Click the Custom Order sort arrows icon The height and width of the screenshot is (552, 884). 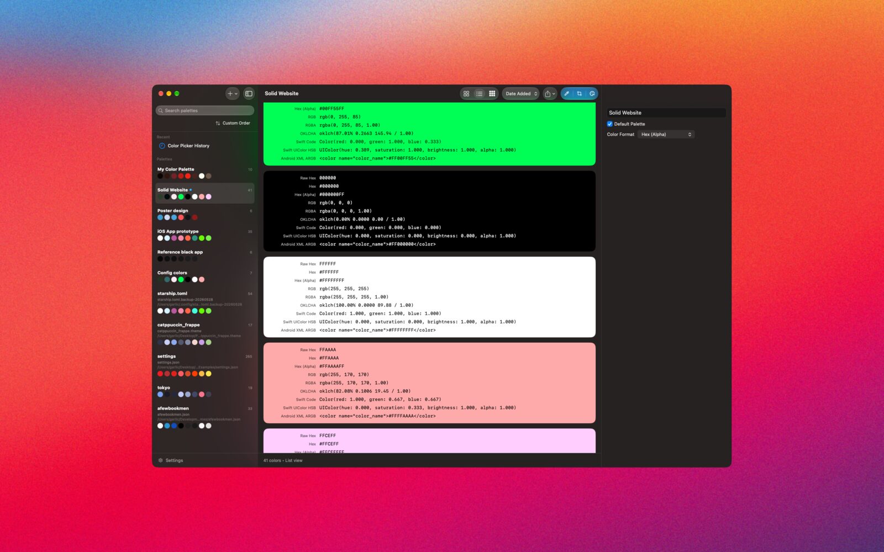click(x=218, y=123)
